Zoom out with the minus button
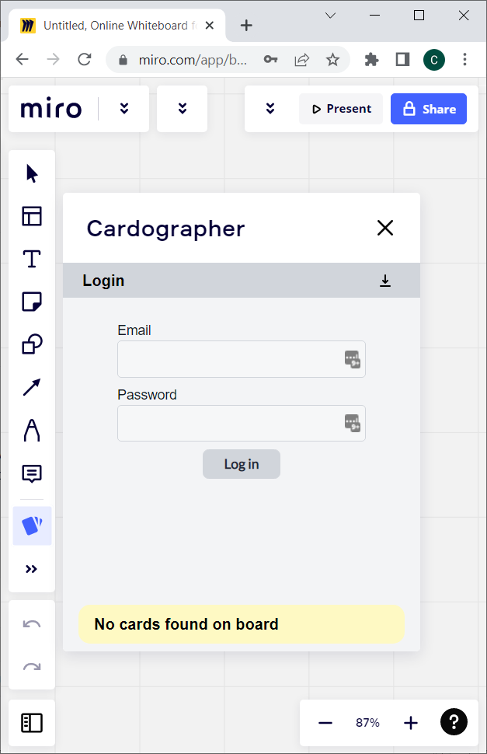Image resolution: width=487 pixels, height=754 pixels. tap(325, 722)
